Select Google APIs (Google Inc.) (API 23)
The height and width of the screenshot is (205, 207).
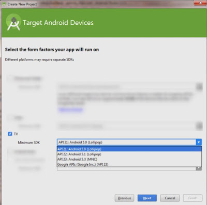click(x=129, y=164)
